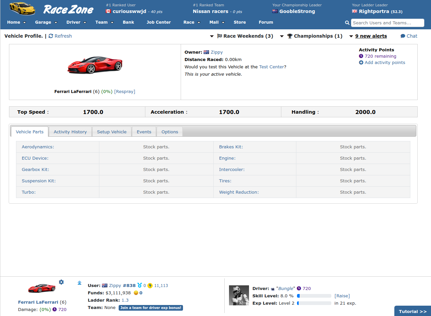Switch to the Options tab
This screenshot has width=431, height=316.
coord(170,132)
